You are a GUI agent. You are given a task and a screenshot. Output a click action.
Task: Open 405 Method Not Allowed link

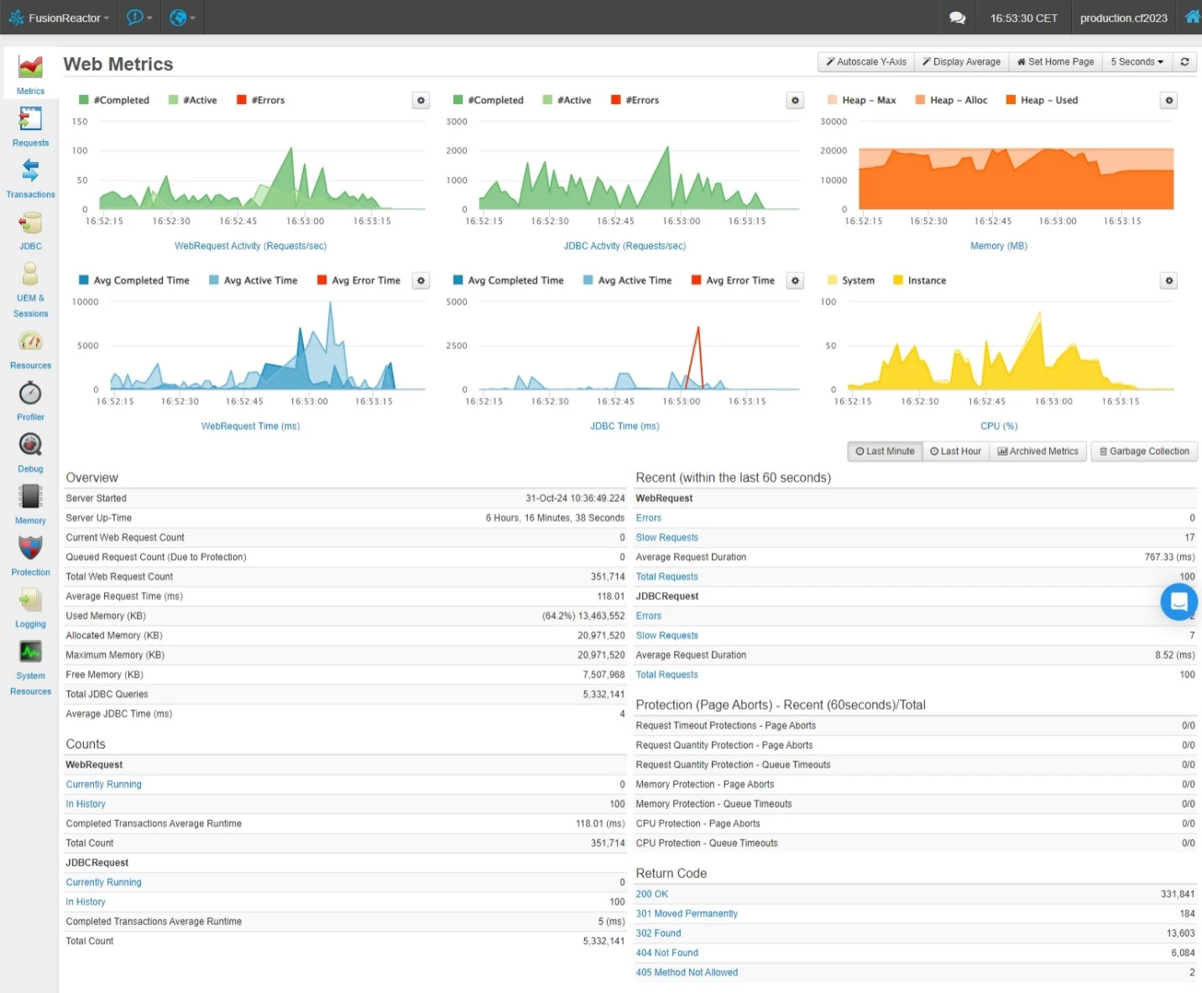pyautogui.click(x=687, y=973)
